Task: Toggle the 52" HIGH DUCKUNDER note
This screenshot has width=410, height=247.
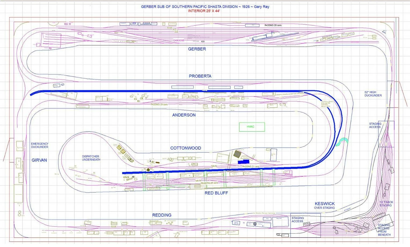Action: [373, 94]
